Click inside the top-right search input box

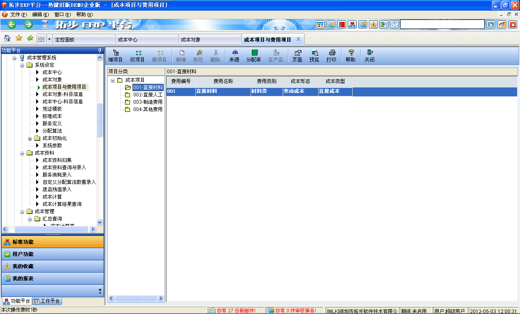click(442, 24)
